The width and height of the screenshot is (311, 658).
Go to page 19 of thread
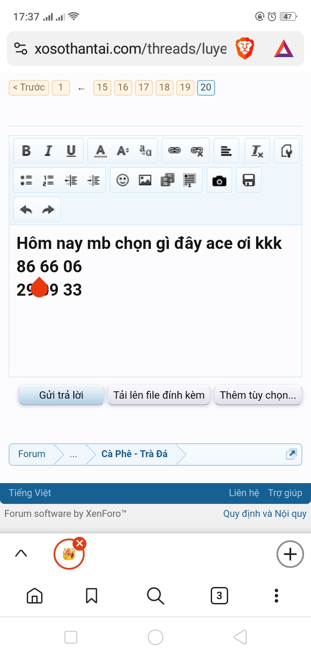185,87
